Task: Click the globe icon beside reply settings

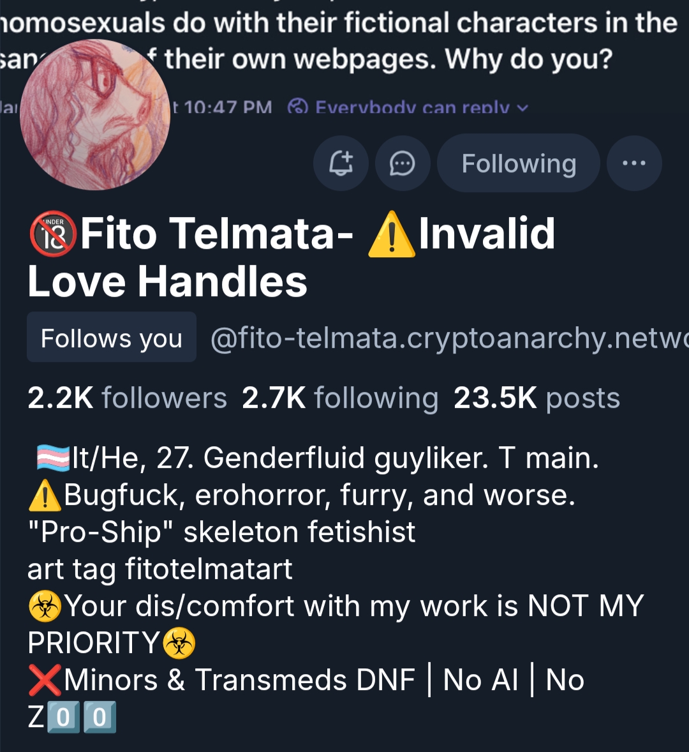Action: click(297, 107)
